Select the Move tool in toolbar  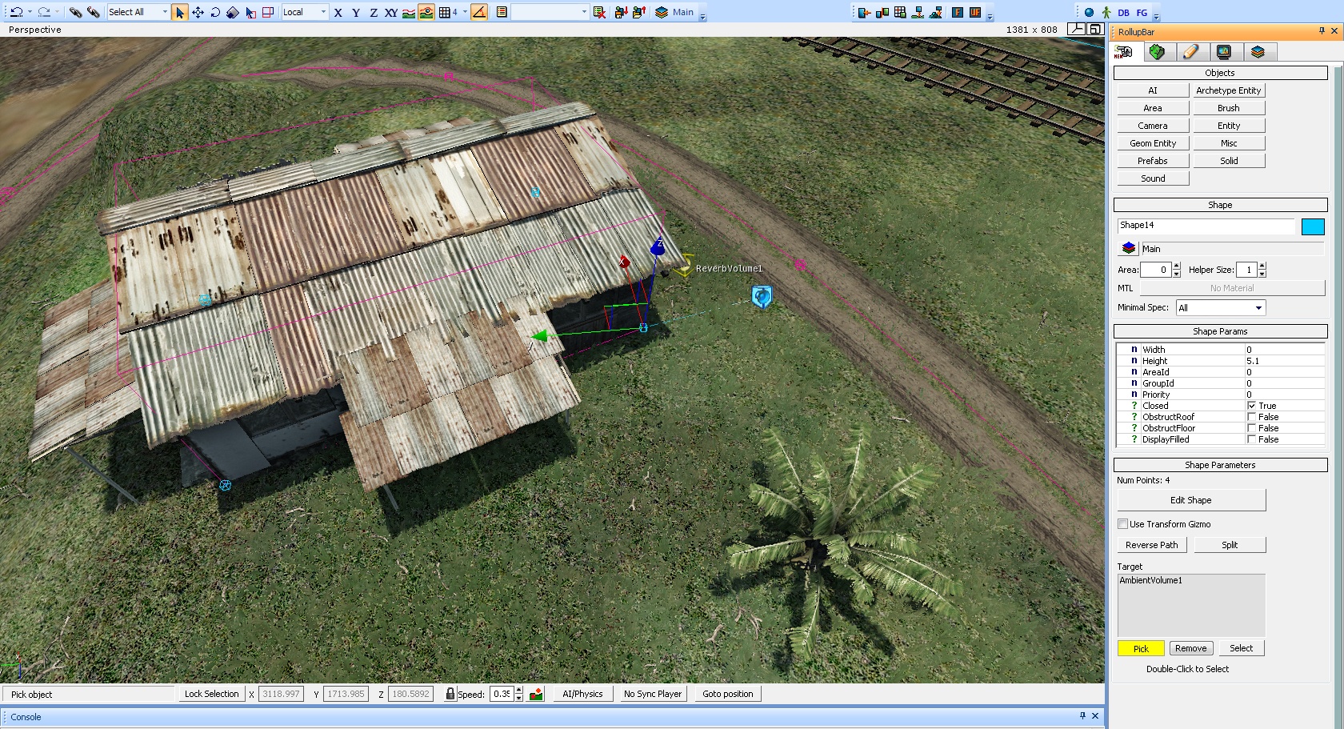click(198, 12)
